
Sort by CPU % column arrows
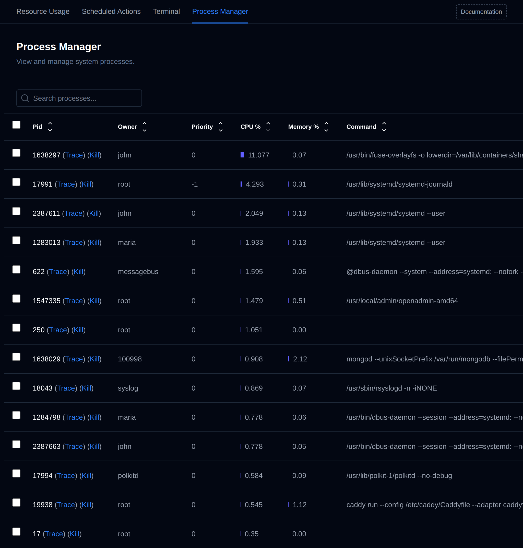coord(268,127)
